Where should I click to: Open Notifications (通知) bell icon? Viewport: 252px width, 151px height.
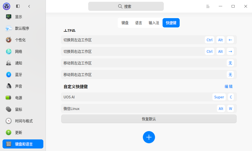pyautogui.click(x=9, y=63)
